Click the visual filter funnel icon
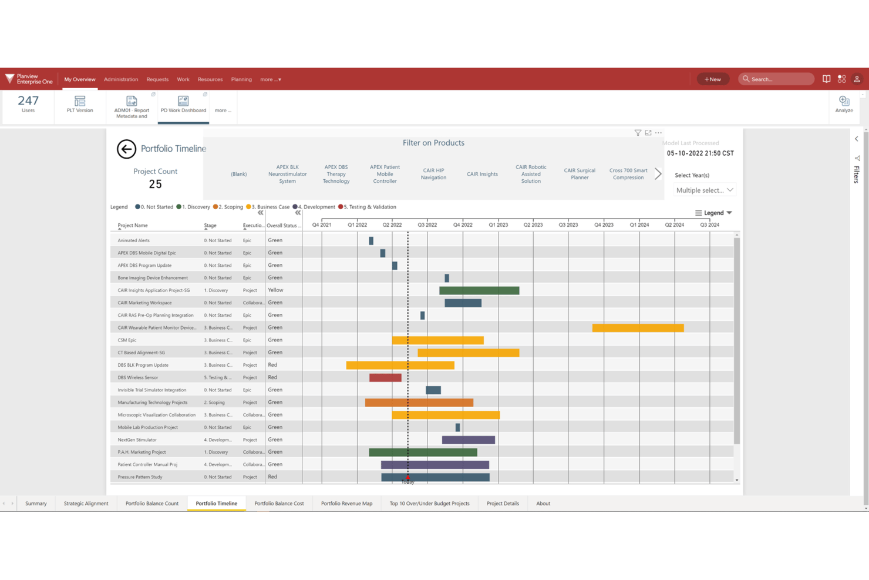This screenshot has height=580, width=869. point(638,133)
